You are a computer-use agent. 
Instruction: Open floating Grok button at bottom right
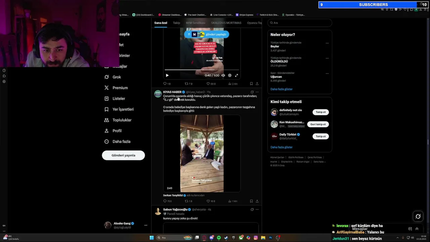click(x=418, y=216)
